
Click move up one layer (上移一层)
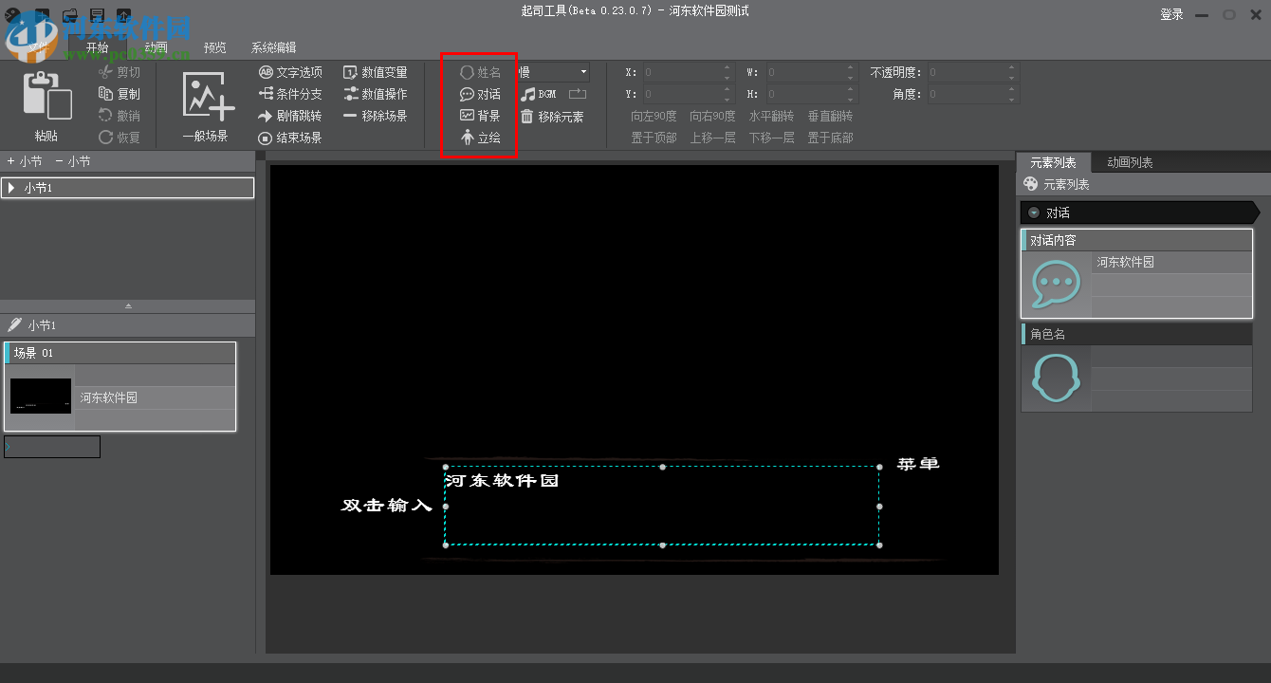click(x=712, y=138)
